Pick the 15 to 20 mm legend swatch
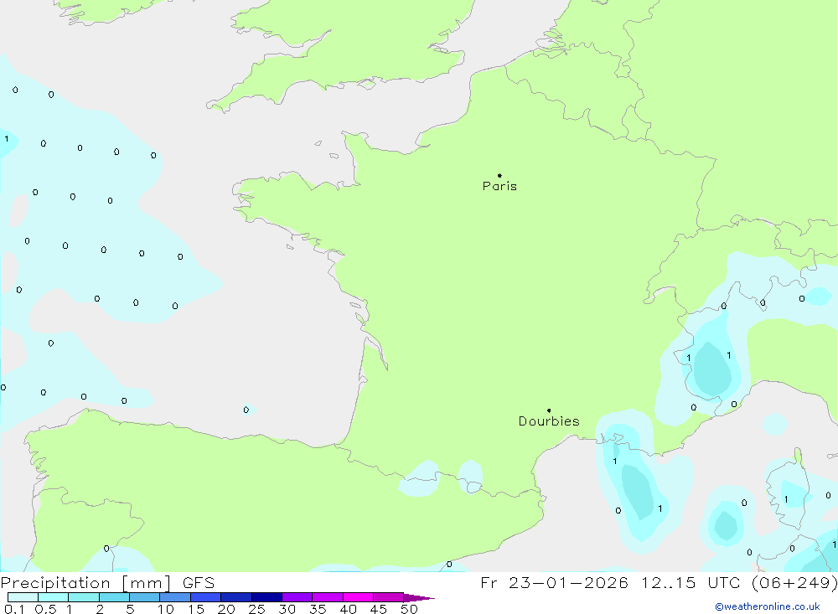The image size is (838, 614). [205, 598]
